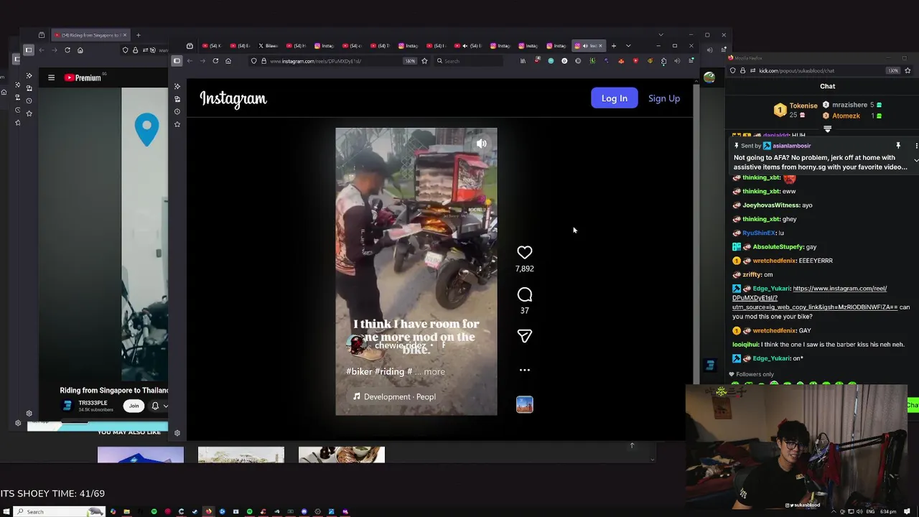
Task: Open synced tabs in the Instagram window sidebar
Action: pyautogui.click(x=177, y=99)
